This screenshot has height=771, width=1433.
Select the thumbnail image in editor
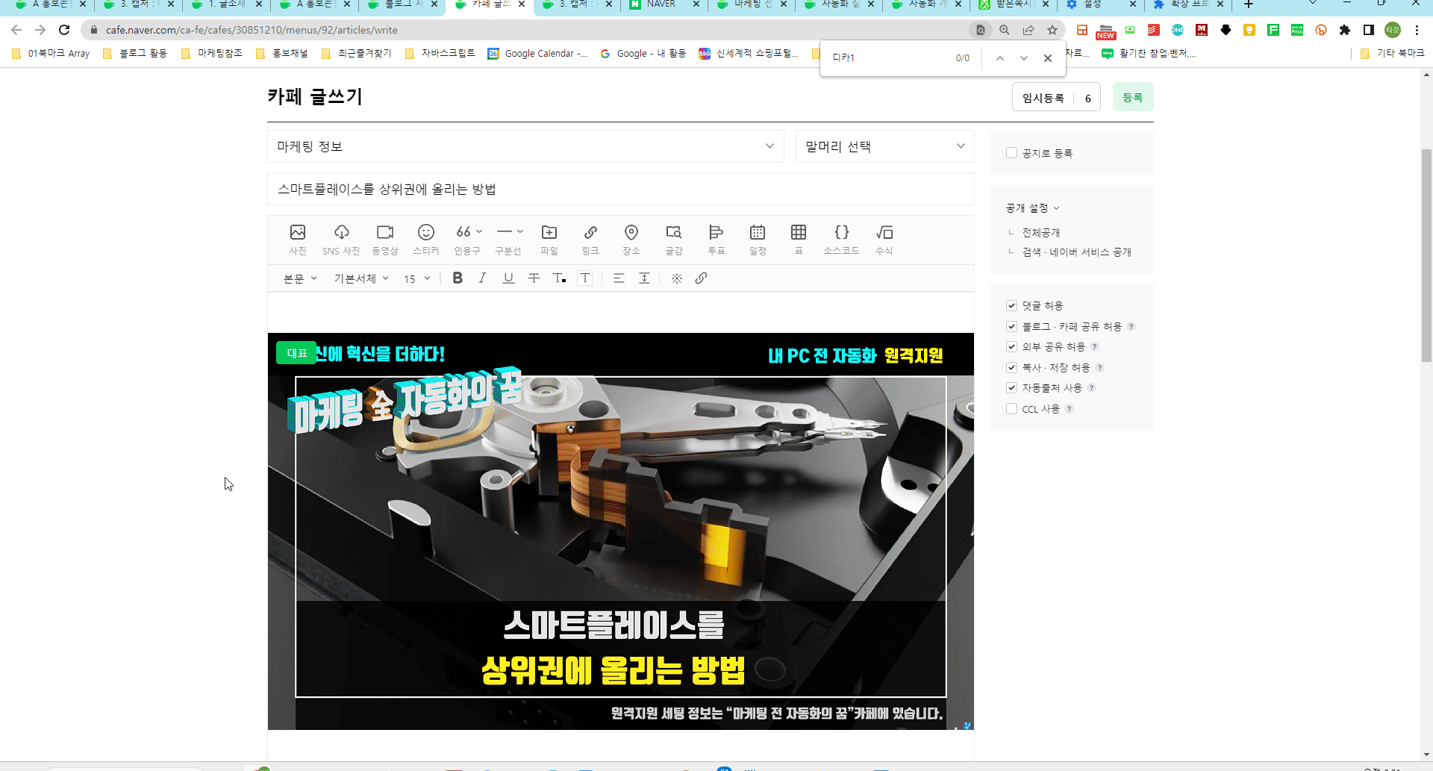pyautogui.click(x=621, y=531)
